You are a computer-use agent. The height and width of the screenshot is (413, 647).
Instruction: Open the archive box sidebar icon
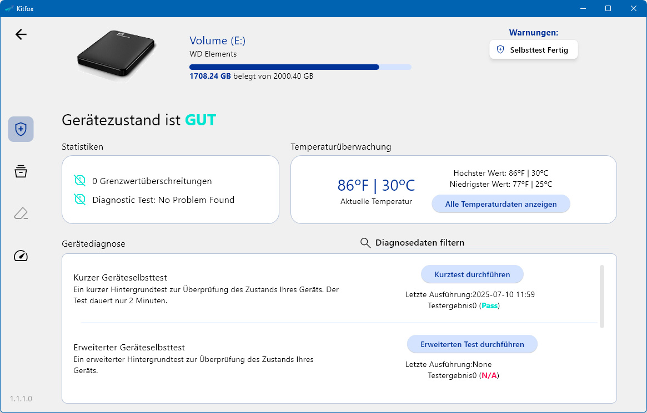[21, 171]
